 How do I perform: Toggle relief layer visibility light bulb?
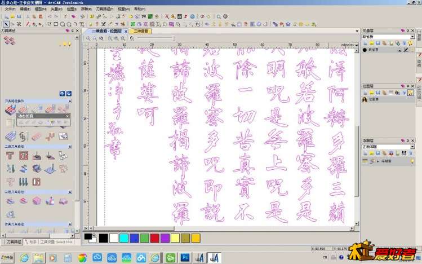[x=412, y=161]
